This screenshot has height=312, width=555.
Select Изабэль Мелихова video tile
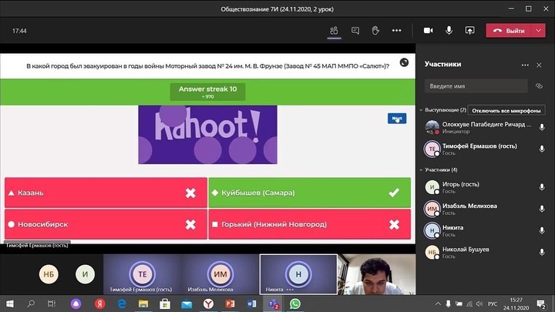[x=220, y=274]
